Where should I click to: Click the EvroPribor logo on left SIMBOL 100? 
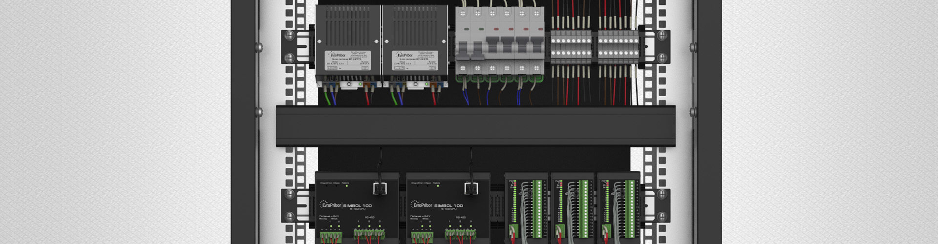click(330, 205)
